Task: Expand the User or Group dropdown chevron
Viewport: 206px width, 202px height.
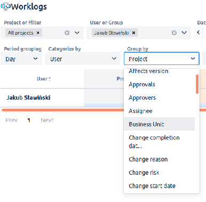Action: tap(184, 33)
